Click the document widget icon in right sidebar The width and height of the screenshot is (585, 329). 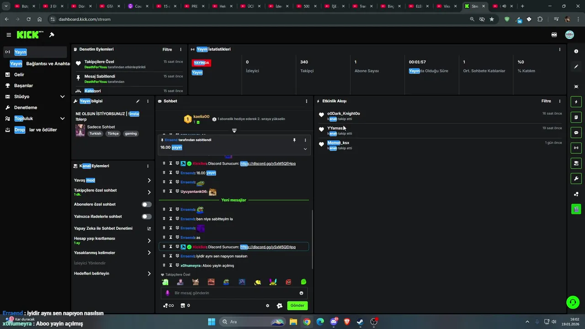point(576,117)
